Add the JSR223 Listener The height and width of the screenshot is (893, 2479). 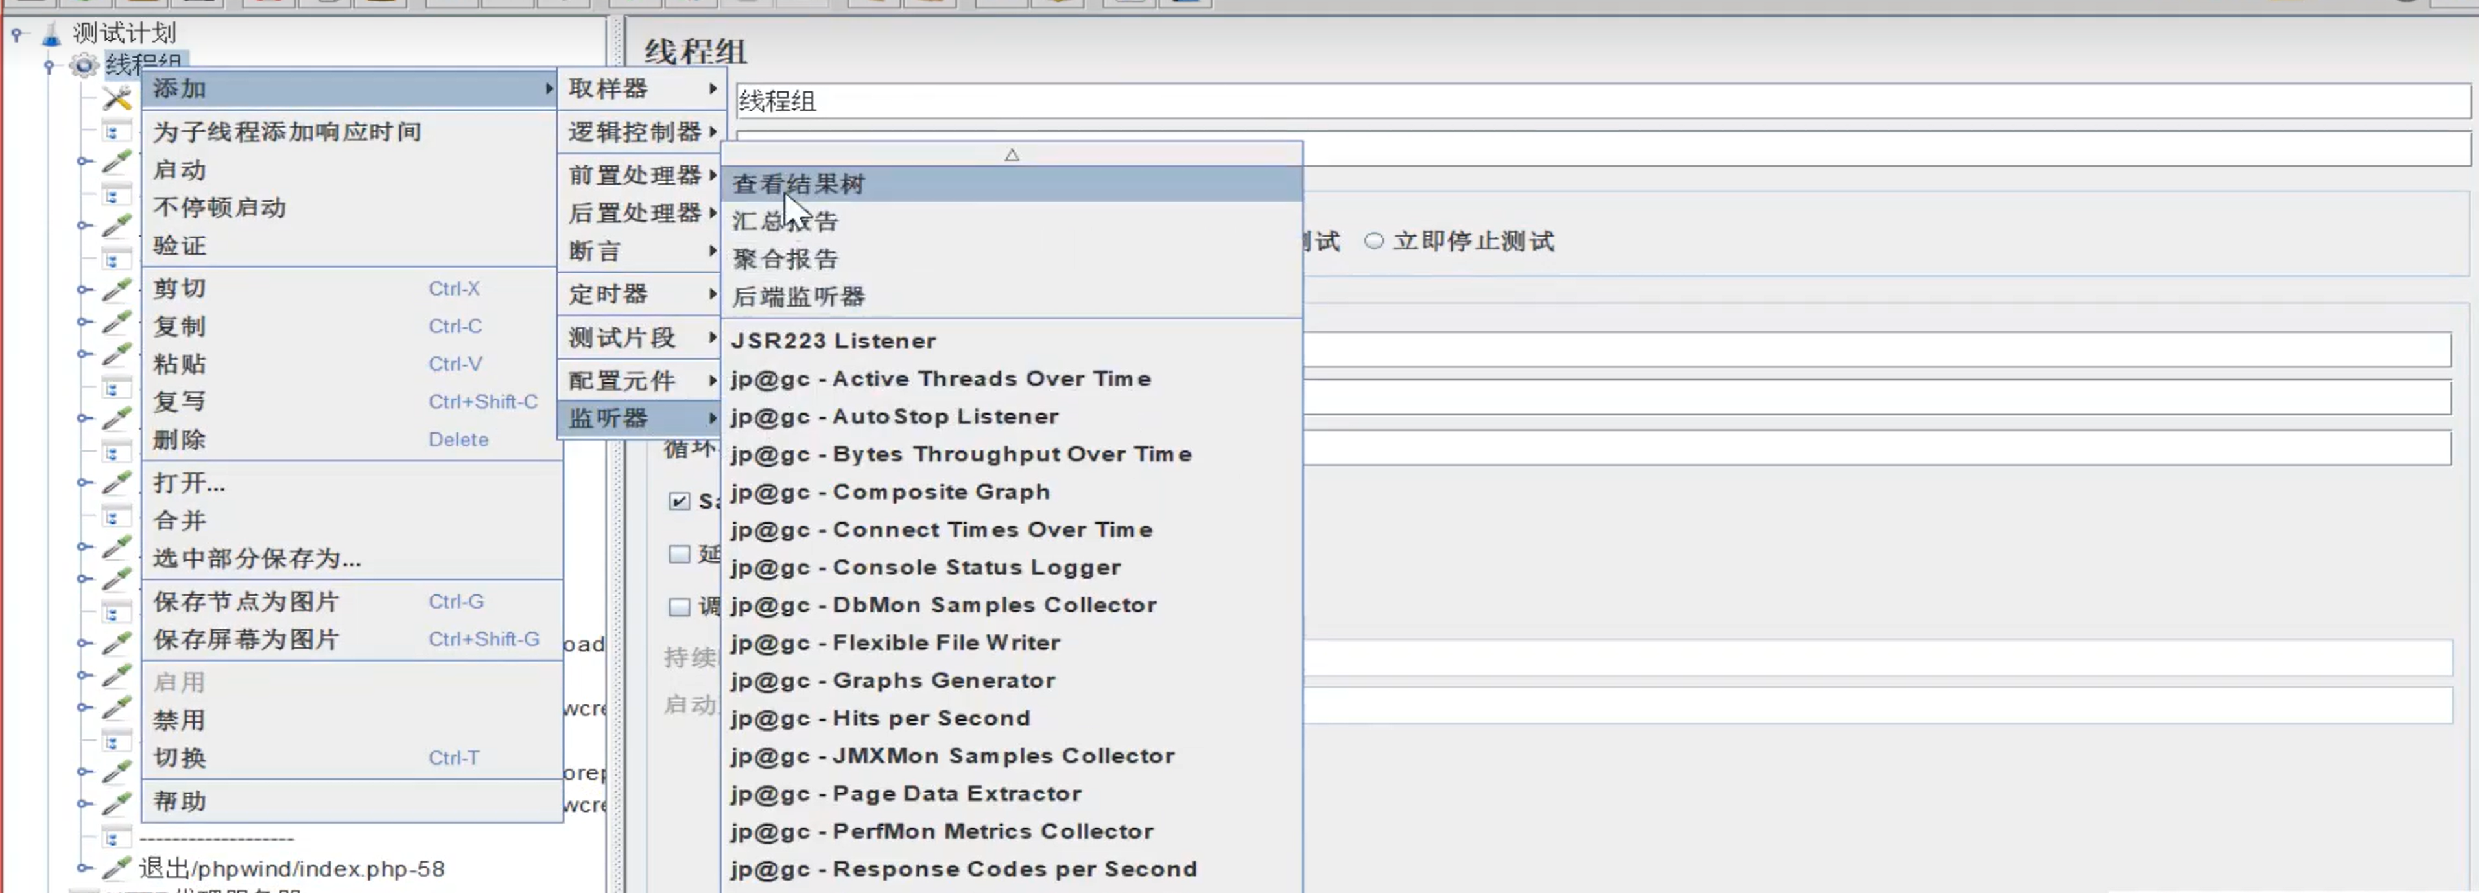click(x=1012, y=340)
